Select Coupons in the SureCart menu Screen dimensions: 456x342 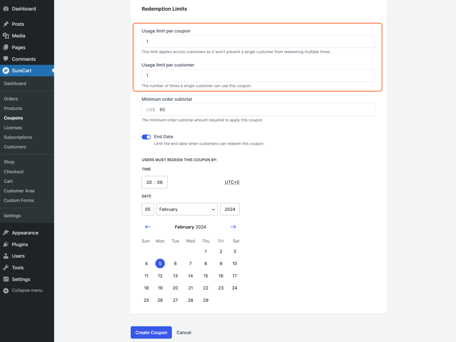click(13, 118)
